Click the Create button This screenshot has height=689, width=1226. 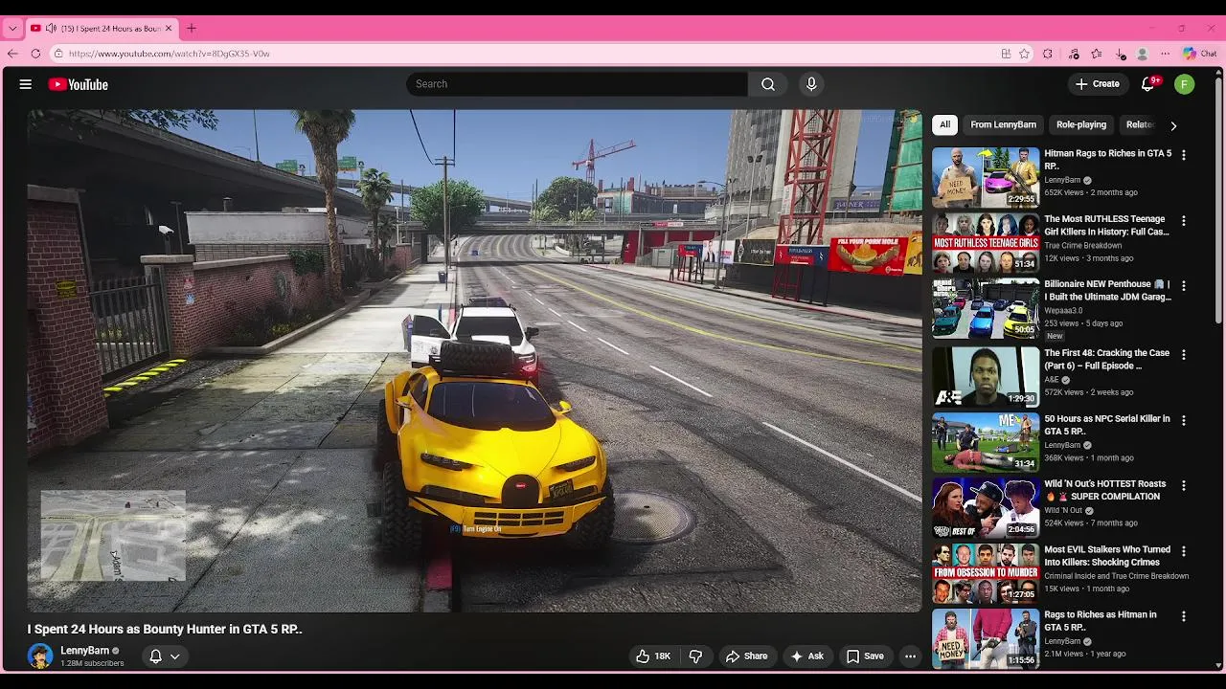pos(1098,84)
